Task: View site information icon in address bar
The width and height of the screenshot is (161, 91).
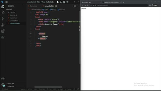Action: click(x=91, y=5)
